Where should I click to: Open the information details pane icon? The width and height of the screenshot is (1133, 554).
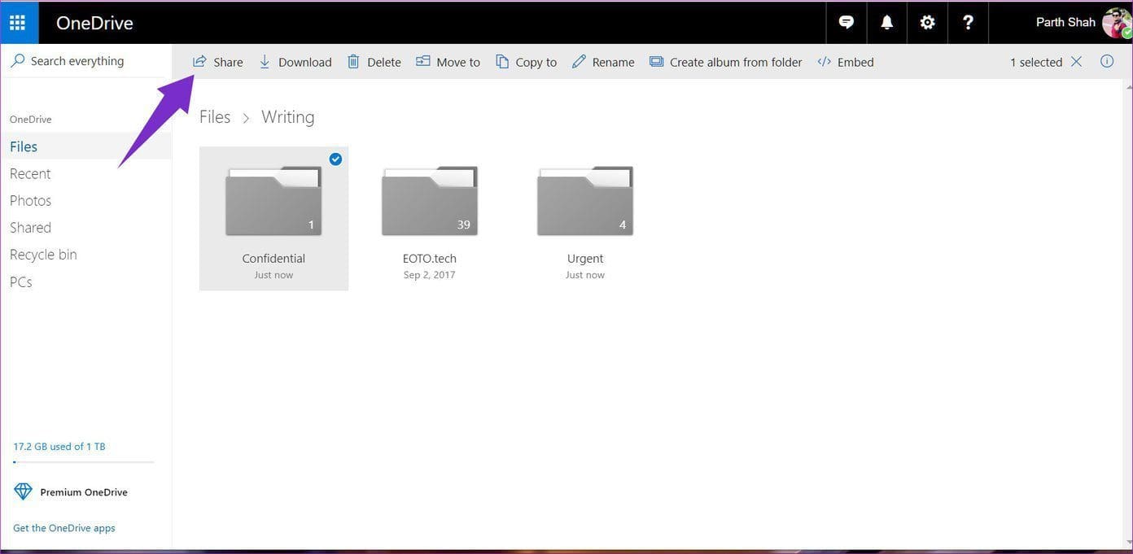coord(1107,61)
